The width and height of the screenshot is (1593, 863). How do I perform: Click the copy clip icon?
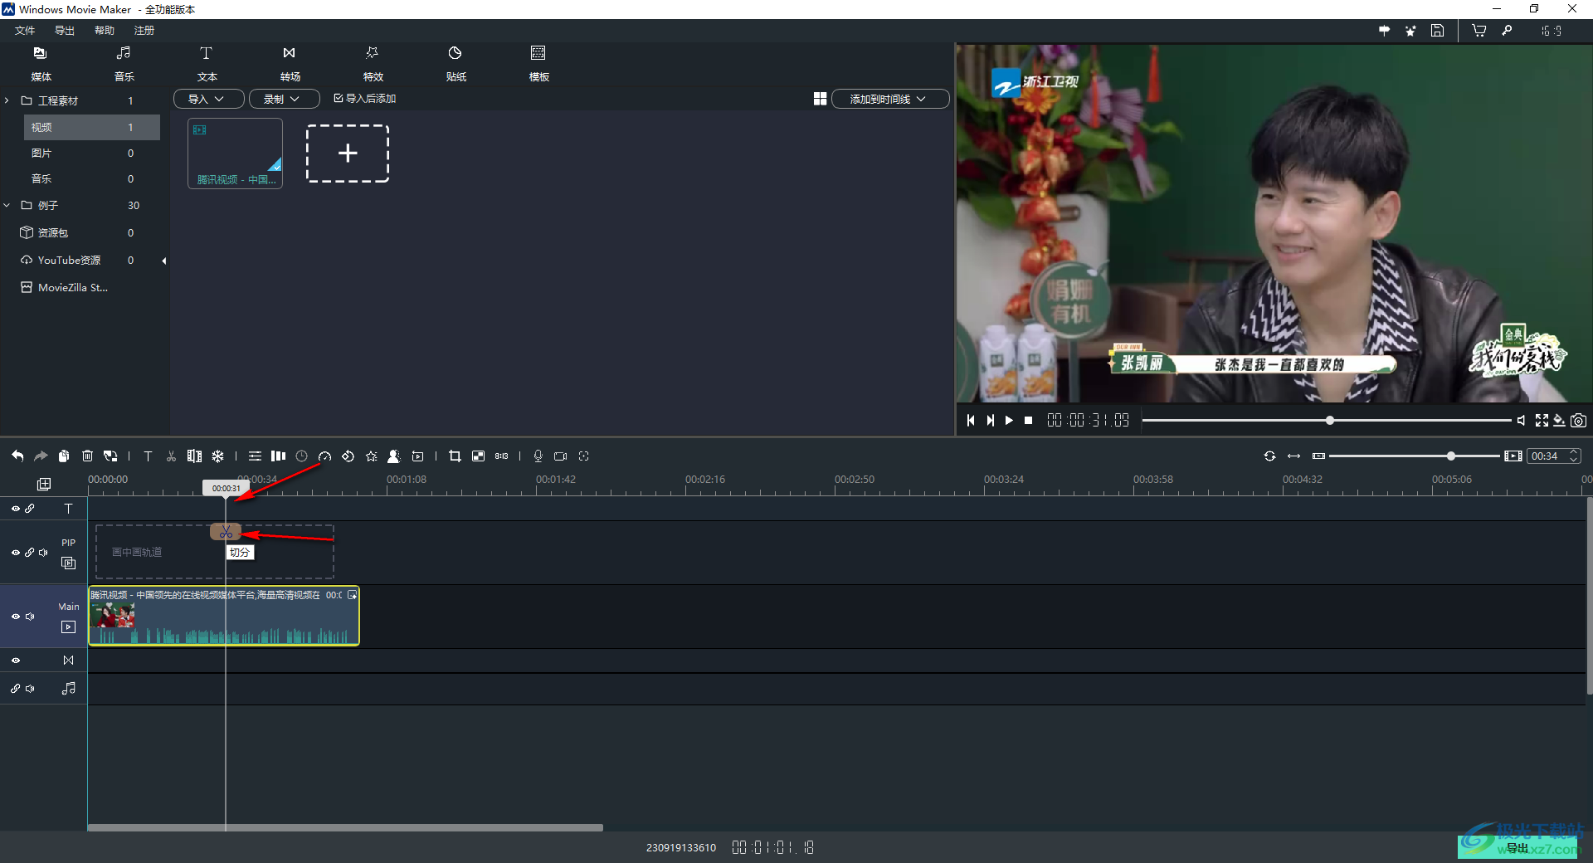tap(64, 456)
